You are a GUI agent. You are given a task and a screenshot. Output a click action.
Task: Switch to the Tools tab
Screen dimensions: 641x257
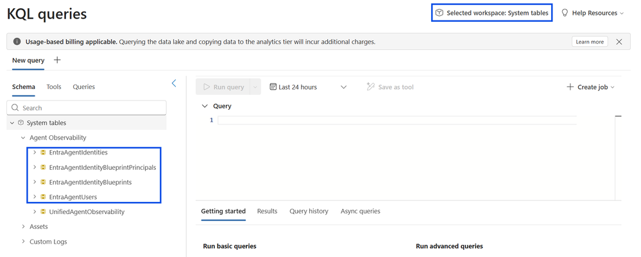pos(54,87)
